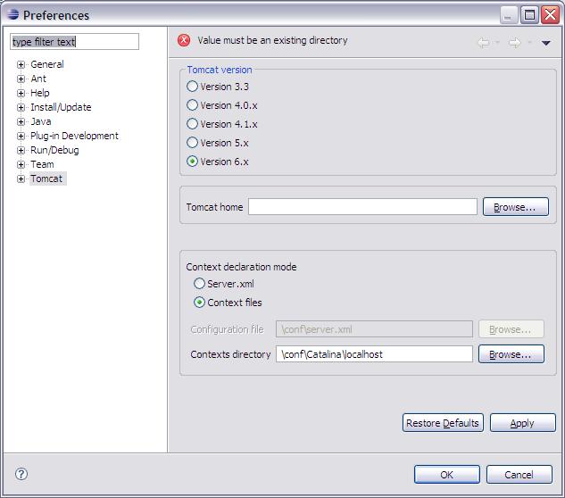
Task: Expand the Run/Debug tree node
Action: 21,150
